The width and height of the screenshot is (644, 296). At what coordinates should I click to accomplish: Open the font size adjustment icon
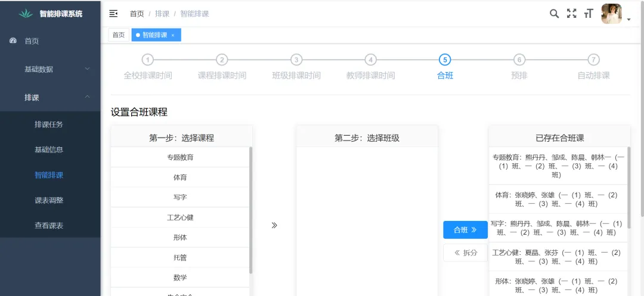pos(589,14)
